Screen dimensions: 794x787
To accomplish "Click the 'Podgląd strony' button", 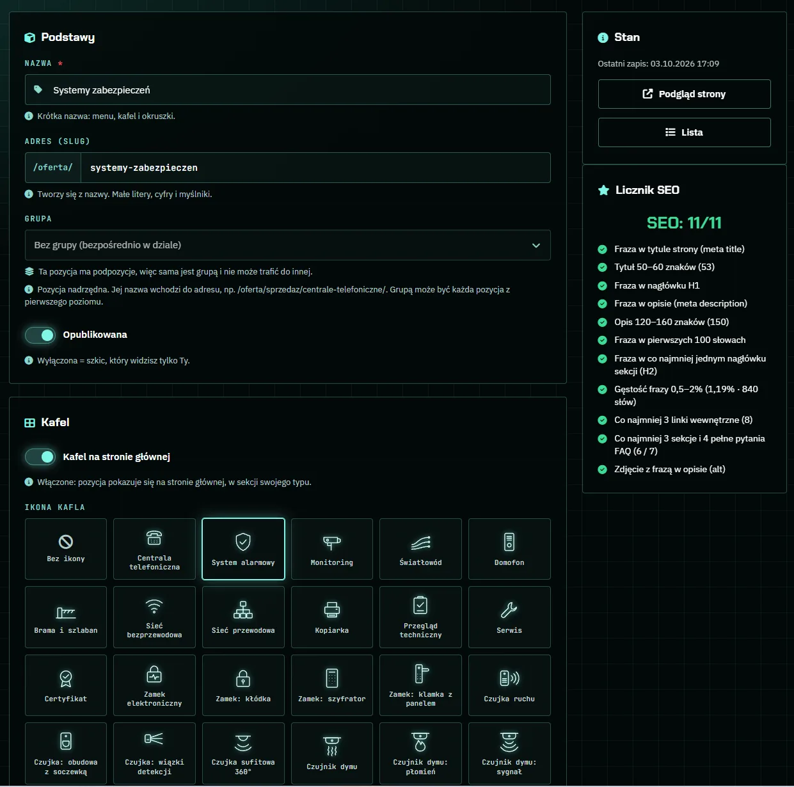I will pos(685,94).
